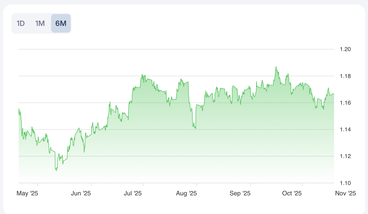Click the Jun '25 x-axis label
This screenshot has width=368, height=214.
point(81,193)
